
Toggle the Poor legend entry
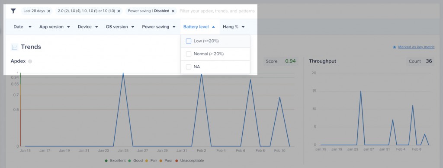pyautogui.click(x=166, y=161)
